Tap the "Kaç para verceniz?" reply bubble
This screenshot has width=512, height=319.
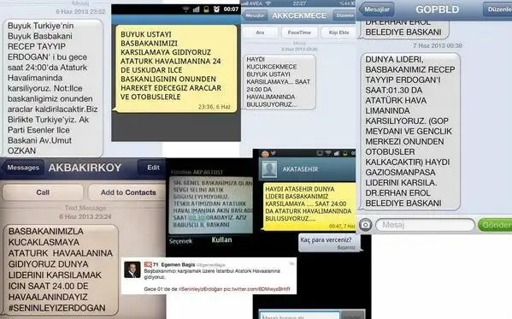[328, 243]
